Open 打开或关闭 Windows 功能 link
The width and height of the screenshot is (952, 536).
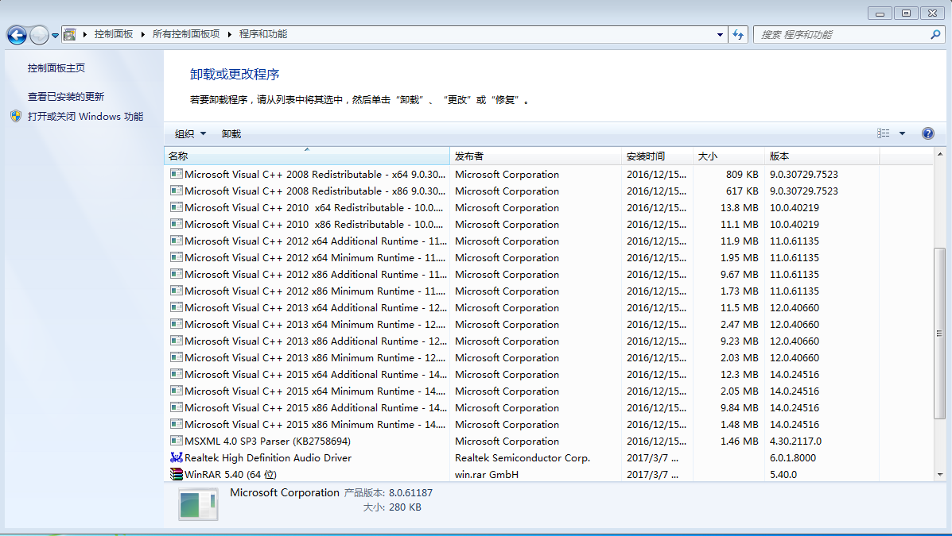pyautogui.click(x=85, y=117)
